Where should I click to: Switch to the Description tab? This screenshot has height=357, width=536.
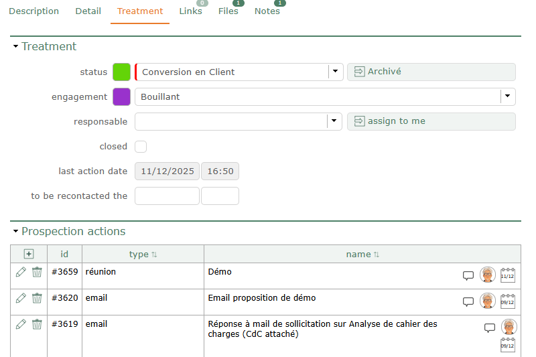[33, 11]
